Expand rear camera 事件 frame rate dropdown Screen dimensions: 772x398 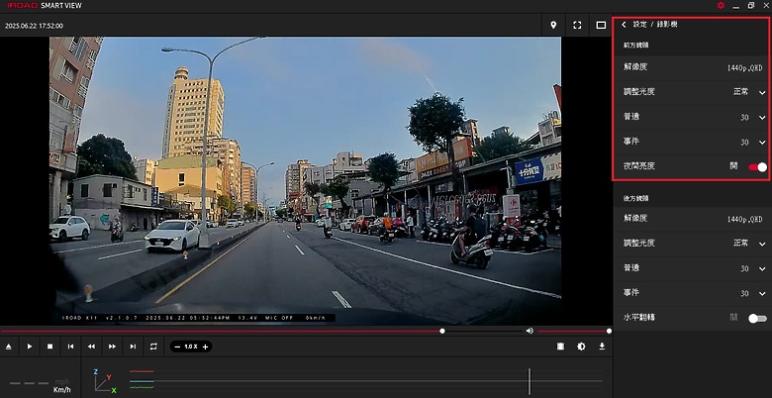pos(762,294)
